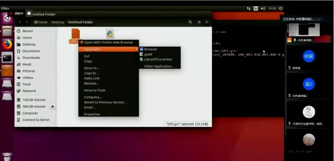Choose Properties in the context menu

(x=92, y=114)
